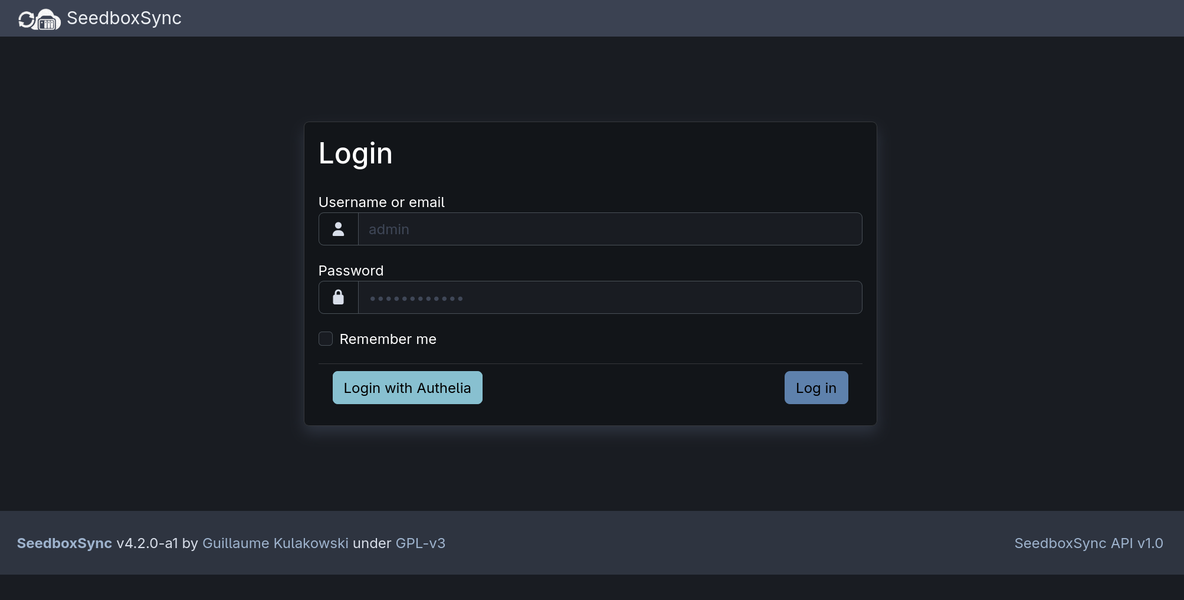1184x600 pixels.
Task: Click the lock icon beside password field
Action: point(338,297)
